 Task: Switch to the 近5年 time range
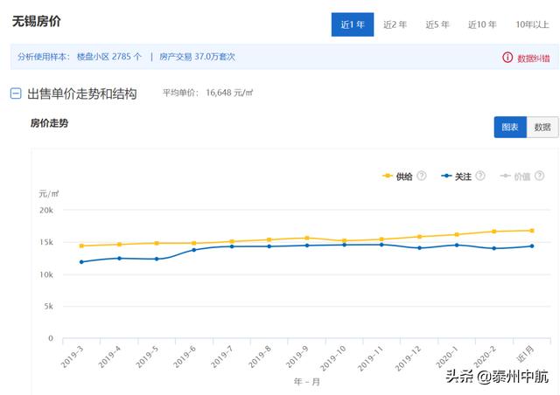437,24
